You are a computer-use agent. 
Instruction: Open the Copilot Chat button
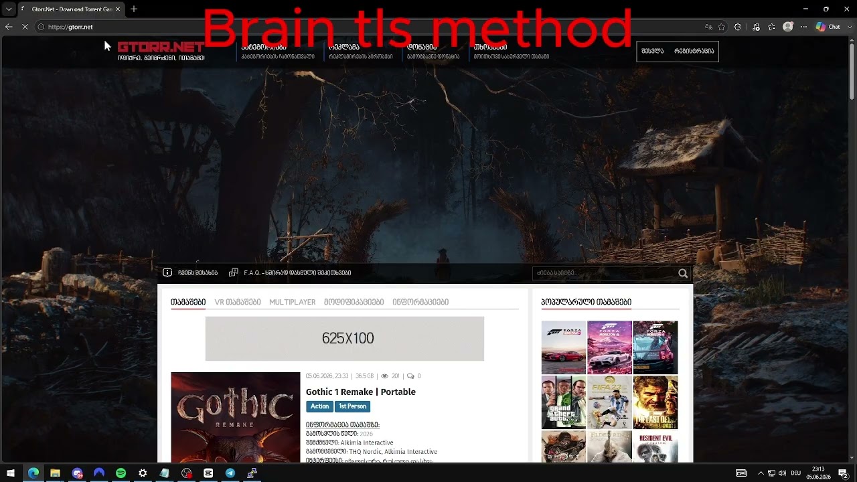pyautogui.click(x=828, y=27)
